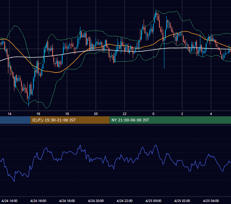Click the hour label 18 on price chart axis
231x204 pixels.
point(67,114)
